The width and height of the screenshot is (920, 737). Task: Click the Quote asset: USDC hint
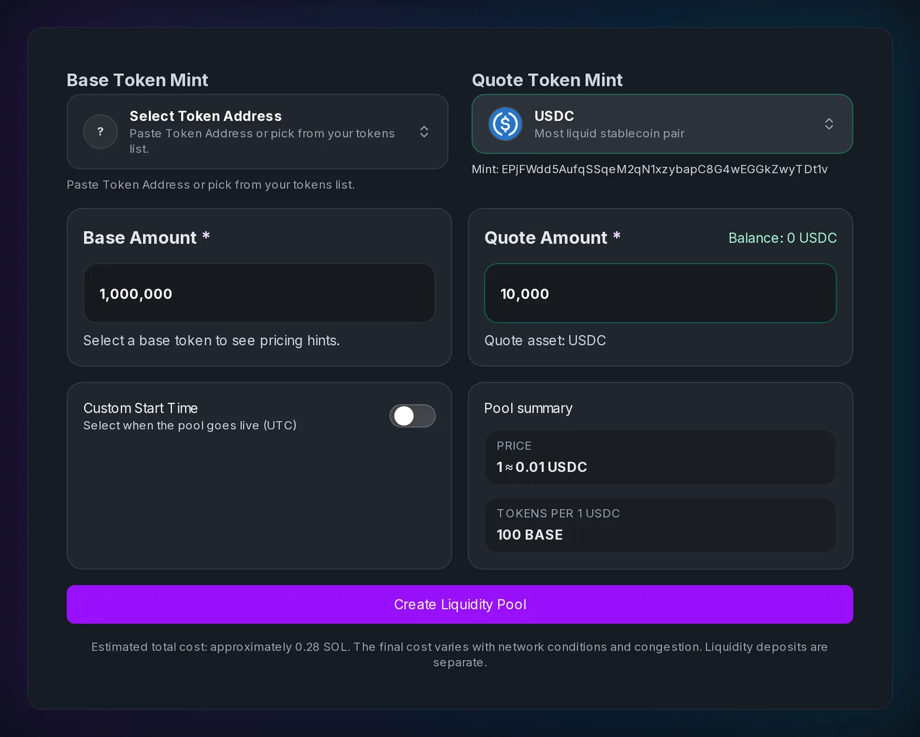point(545,341)
